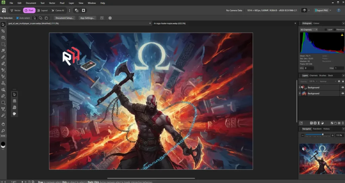Click the histogram Min input field

(309, 68)
